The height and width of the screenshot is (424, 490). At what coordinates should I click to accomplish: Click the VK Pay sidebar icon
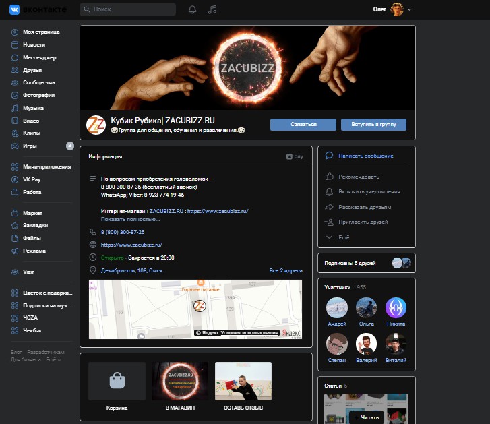[15, 180]
